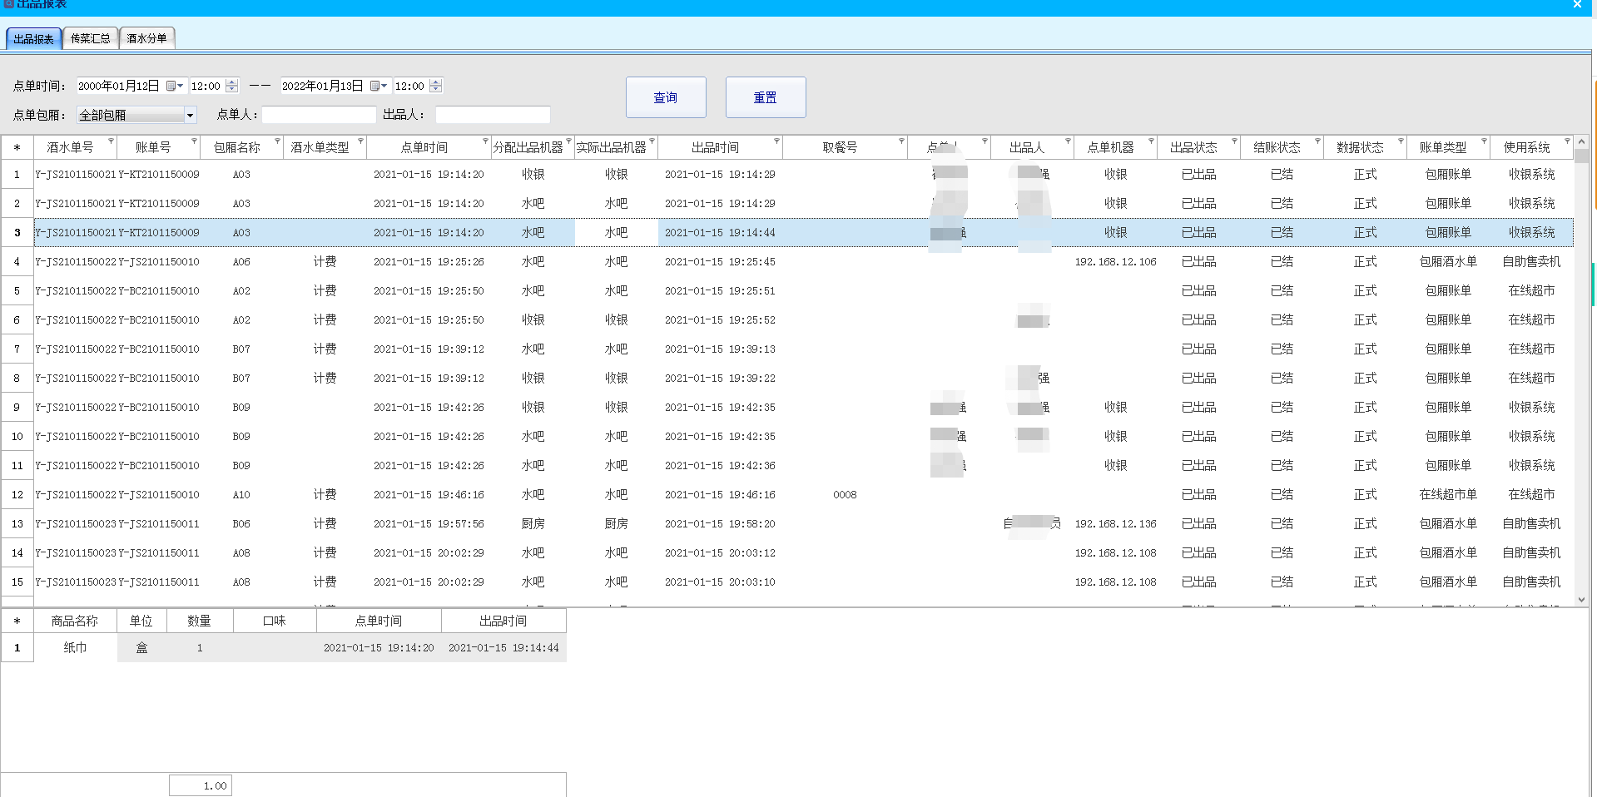The height and width of the screenshot is (797, 1597).
Task: Open filter on 出品状态 column
Action: pyautogui.click(x=1234, y=141)
